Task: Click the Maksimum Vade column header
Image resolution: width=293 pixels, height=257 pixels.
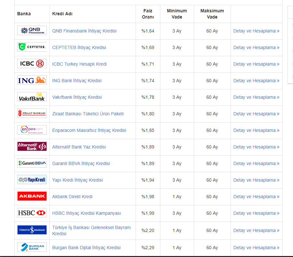Action: click(x=212, y=14)
